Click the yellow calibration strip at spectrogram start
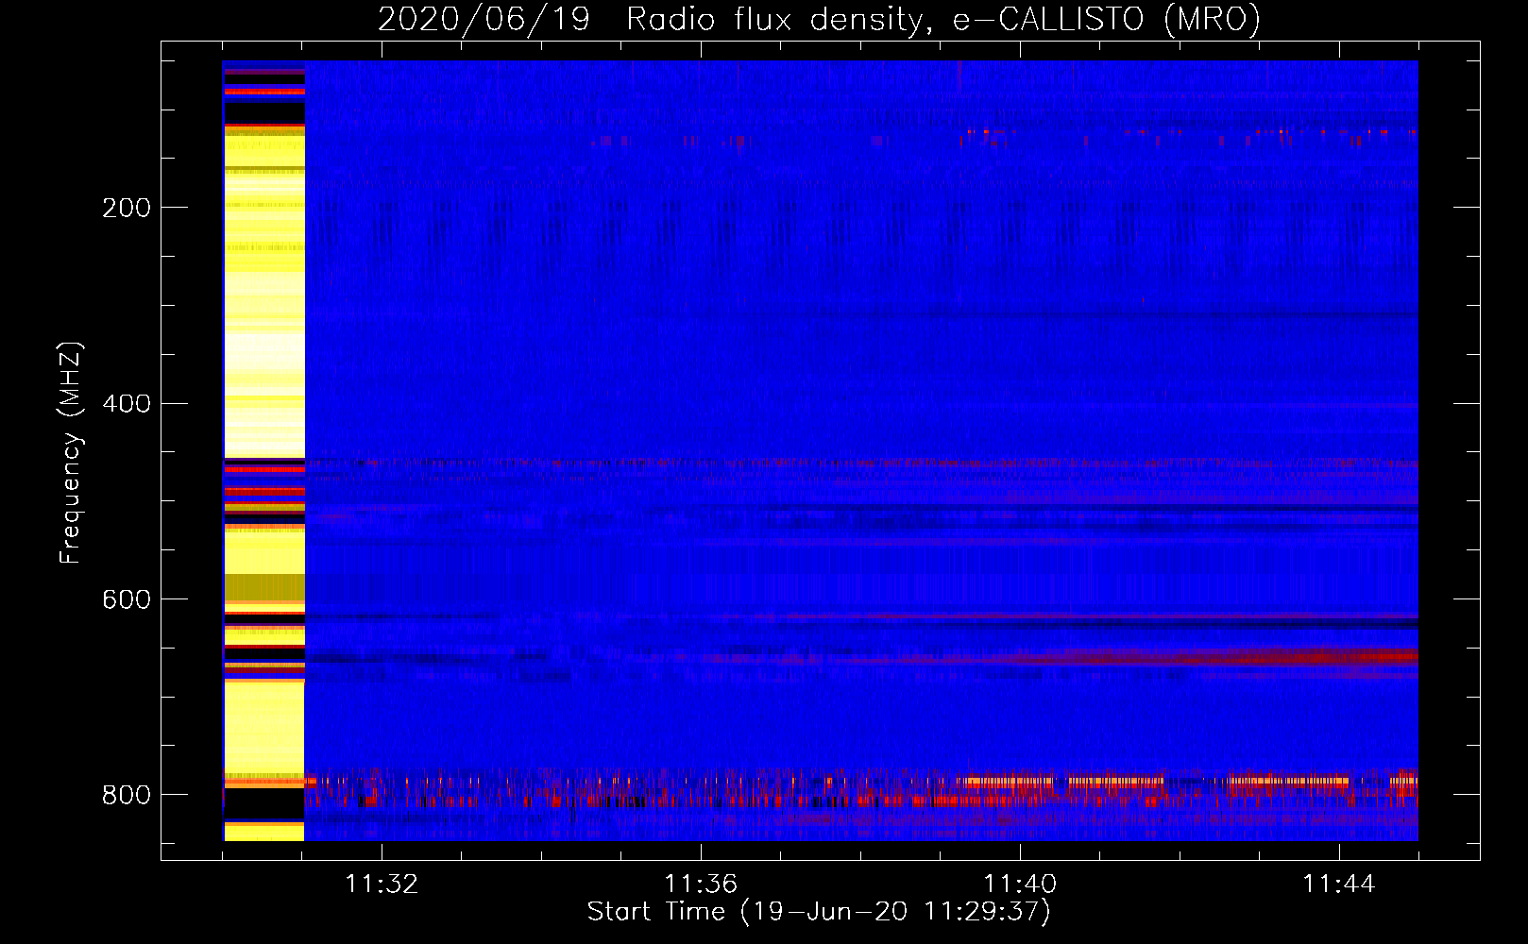 point(263,451)
